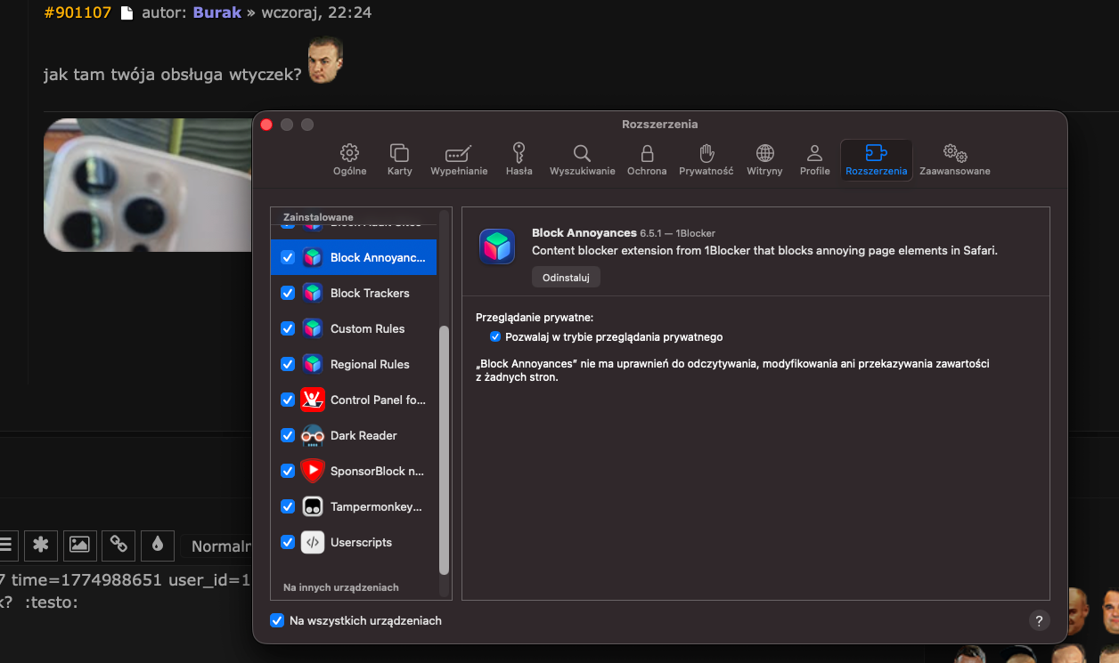Click the face emoticon in Burak's post
This screenshot has width=1119, height=663.
[326, 60]
